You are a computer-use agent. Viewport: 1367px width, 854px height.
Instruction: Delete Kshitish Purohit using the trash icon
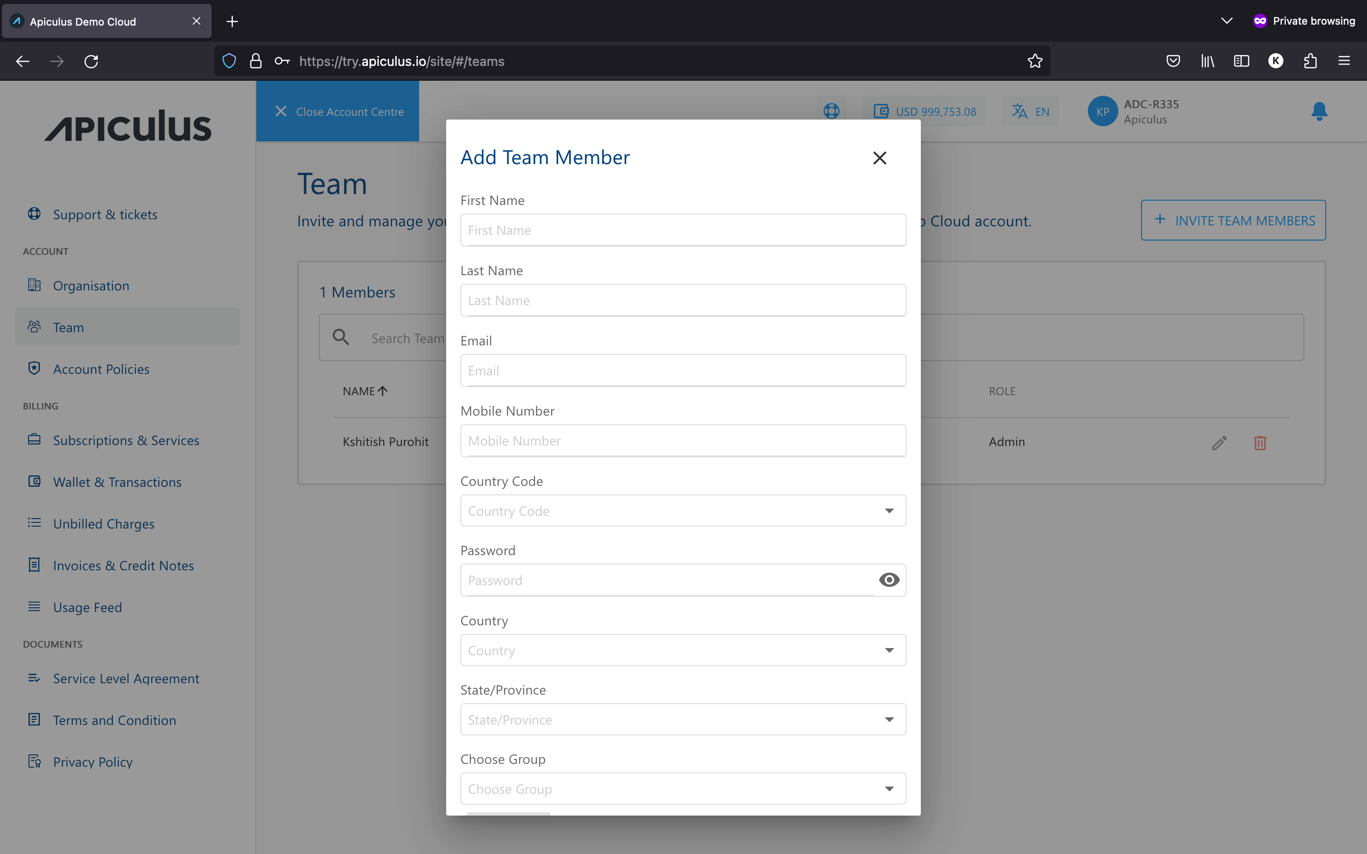1260,443
